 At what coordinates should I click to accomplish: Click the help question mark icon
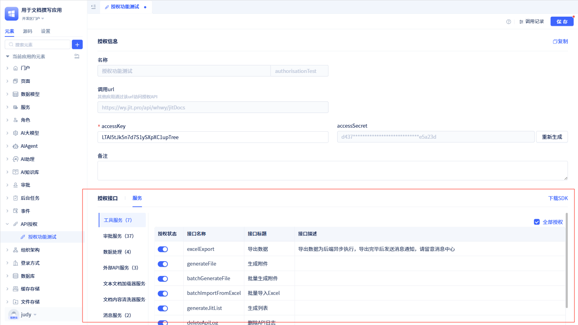pyautogui.click(x=509, y=22)
